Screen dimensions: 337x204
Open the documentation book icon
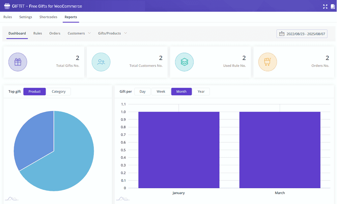tap(333, 6)
